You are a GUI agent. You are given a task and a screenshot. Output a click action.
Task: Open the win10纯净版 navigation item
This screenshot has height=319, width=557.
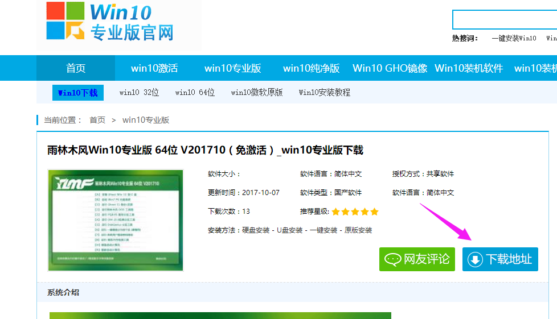(311, 68)
